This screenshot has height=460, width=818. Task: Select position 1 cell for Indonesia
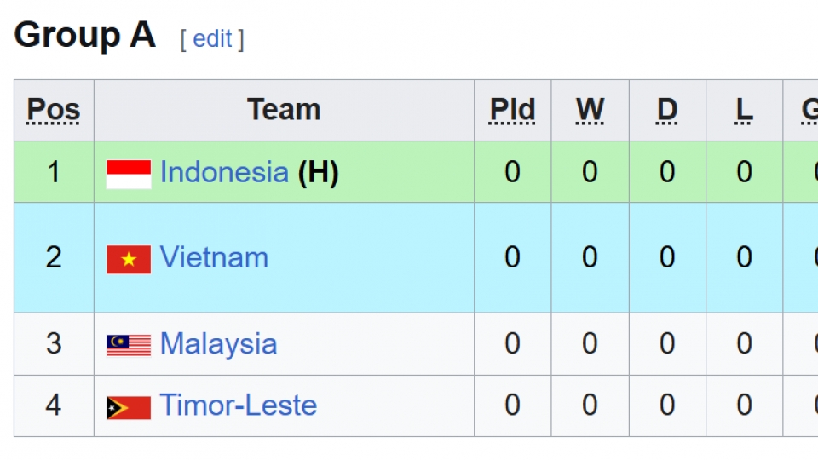coord(54,172)
